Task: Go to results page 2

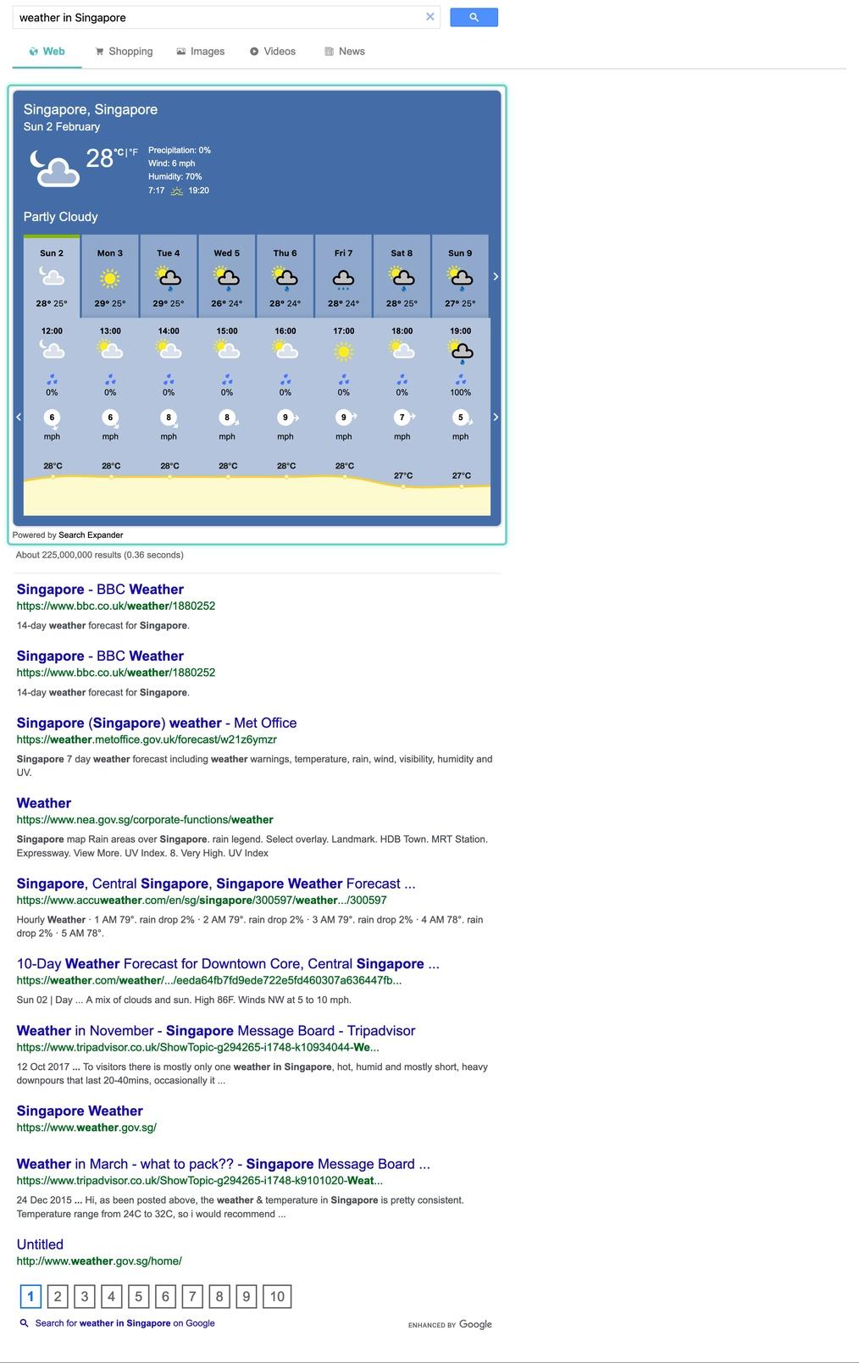Action: pyautogui.click(x=57, y=1296)
